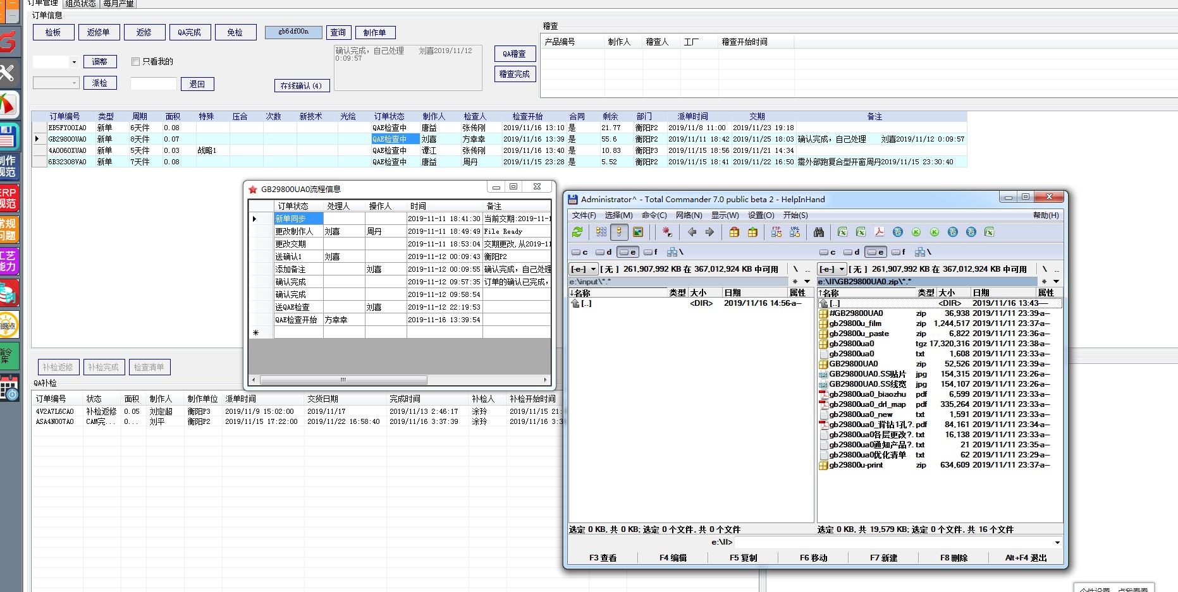The height and width of the screenshot is (592, 1178).
Task: Enable the 只看我的 checkbox
Action: [135, 62]
